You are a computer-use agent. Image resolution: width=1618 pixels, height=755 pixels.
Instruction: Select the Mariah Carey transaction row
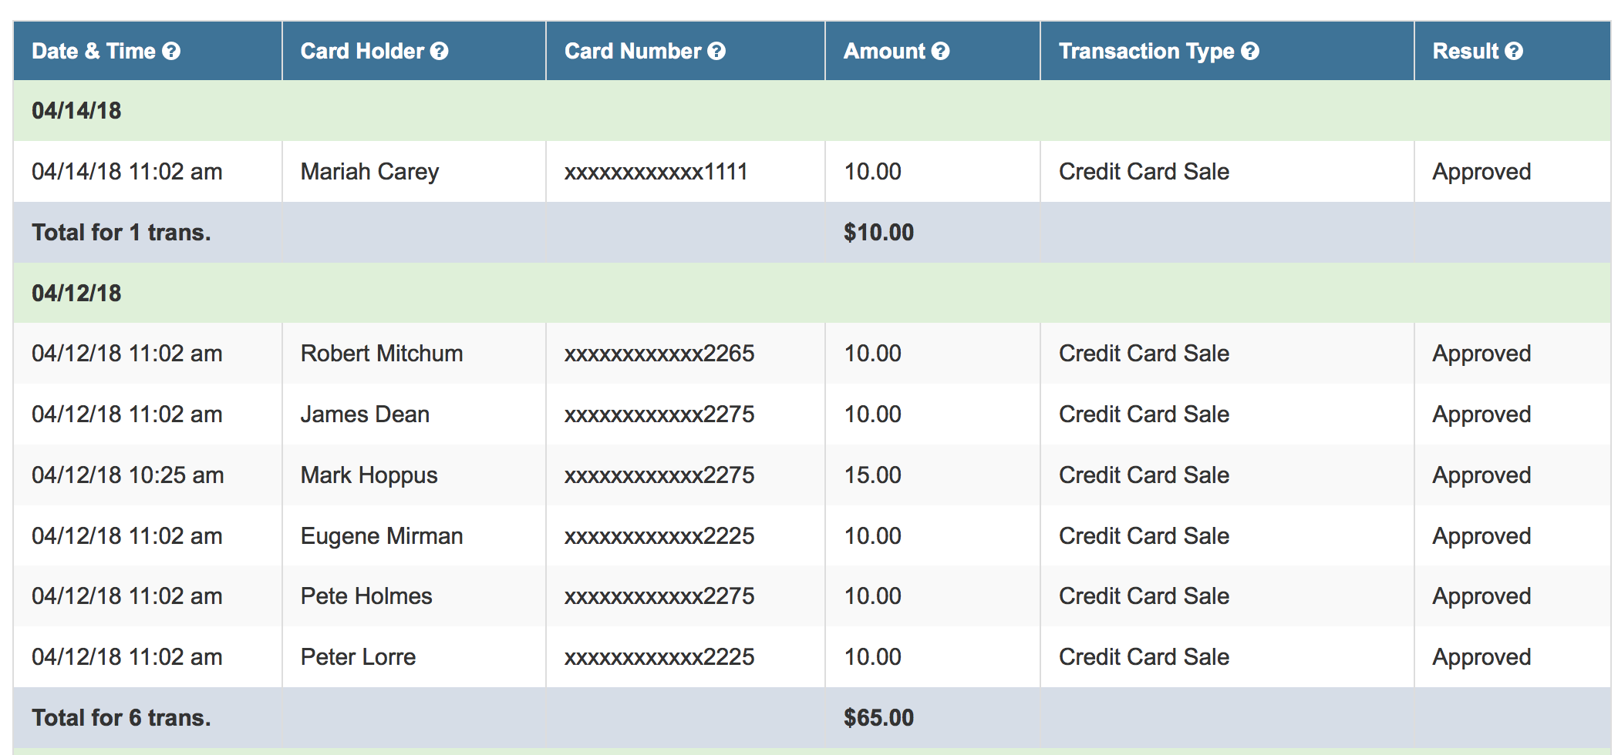click(369, 172)
